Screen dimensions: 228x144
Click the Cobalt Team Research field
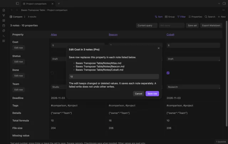193,87
